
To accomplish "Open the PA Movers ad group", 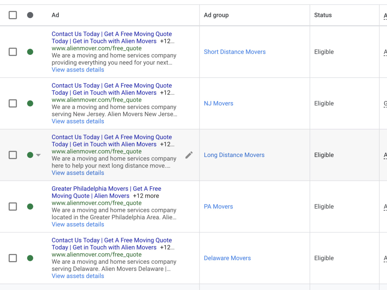I will [218, 206].
